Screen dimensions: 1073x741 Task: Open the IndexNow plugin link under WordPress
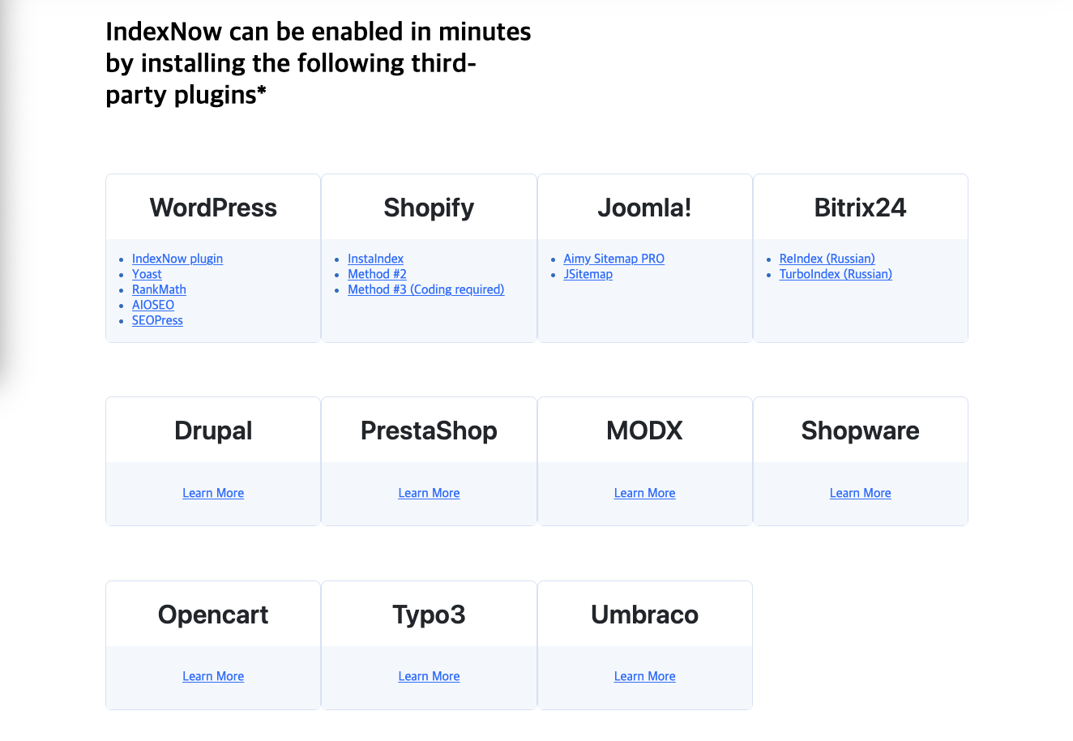(x=177, y=259)
